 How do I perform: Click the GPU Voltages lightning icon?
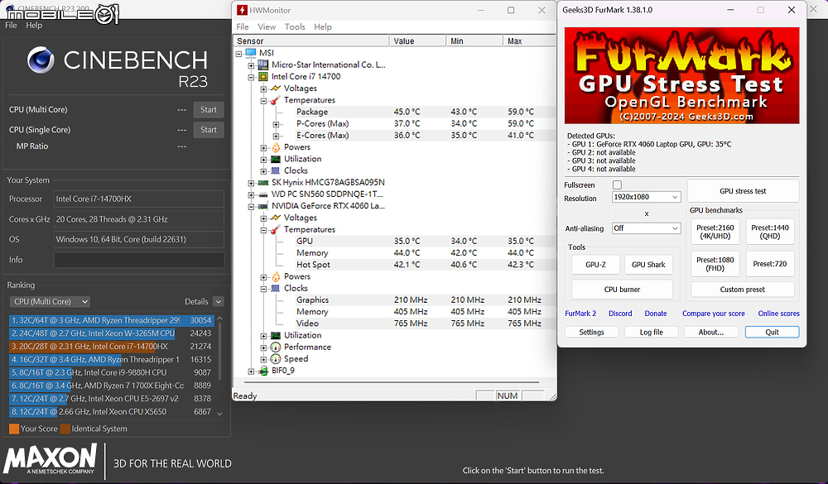point(275,218)
